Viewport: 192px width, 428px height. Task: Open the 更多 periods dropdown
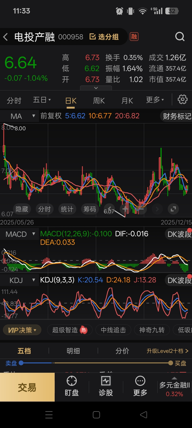(x=155, y=100)
